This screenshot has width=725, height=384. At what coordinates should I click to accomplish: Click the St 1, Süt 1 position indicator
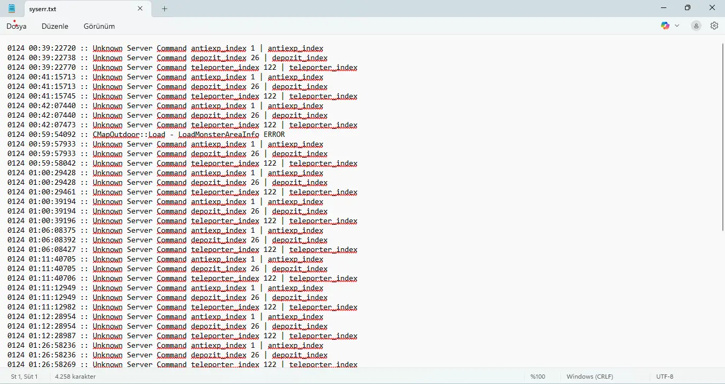[25, 377]
